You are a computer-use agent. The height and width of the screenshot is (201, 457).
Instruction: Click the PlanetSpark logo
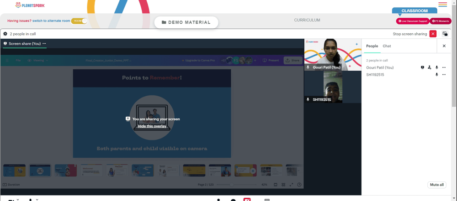click(30, 5)
